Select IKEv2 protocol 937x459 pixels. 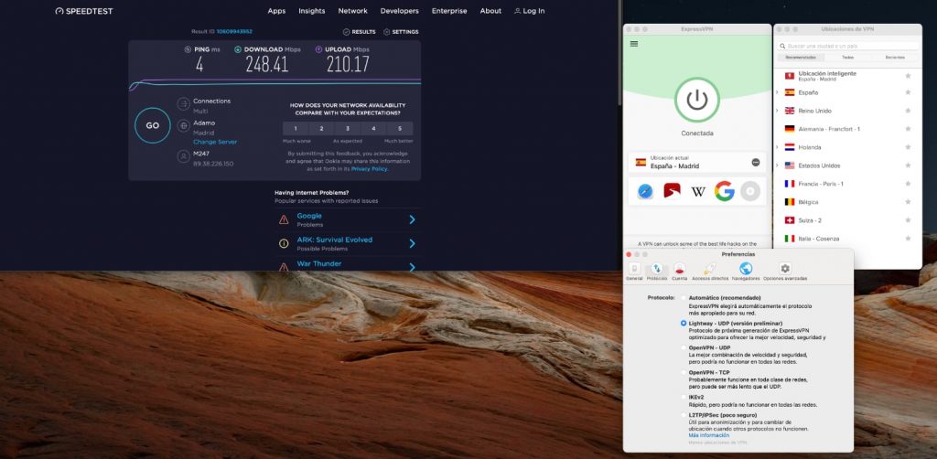[684, 397]
